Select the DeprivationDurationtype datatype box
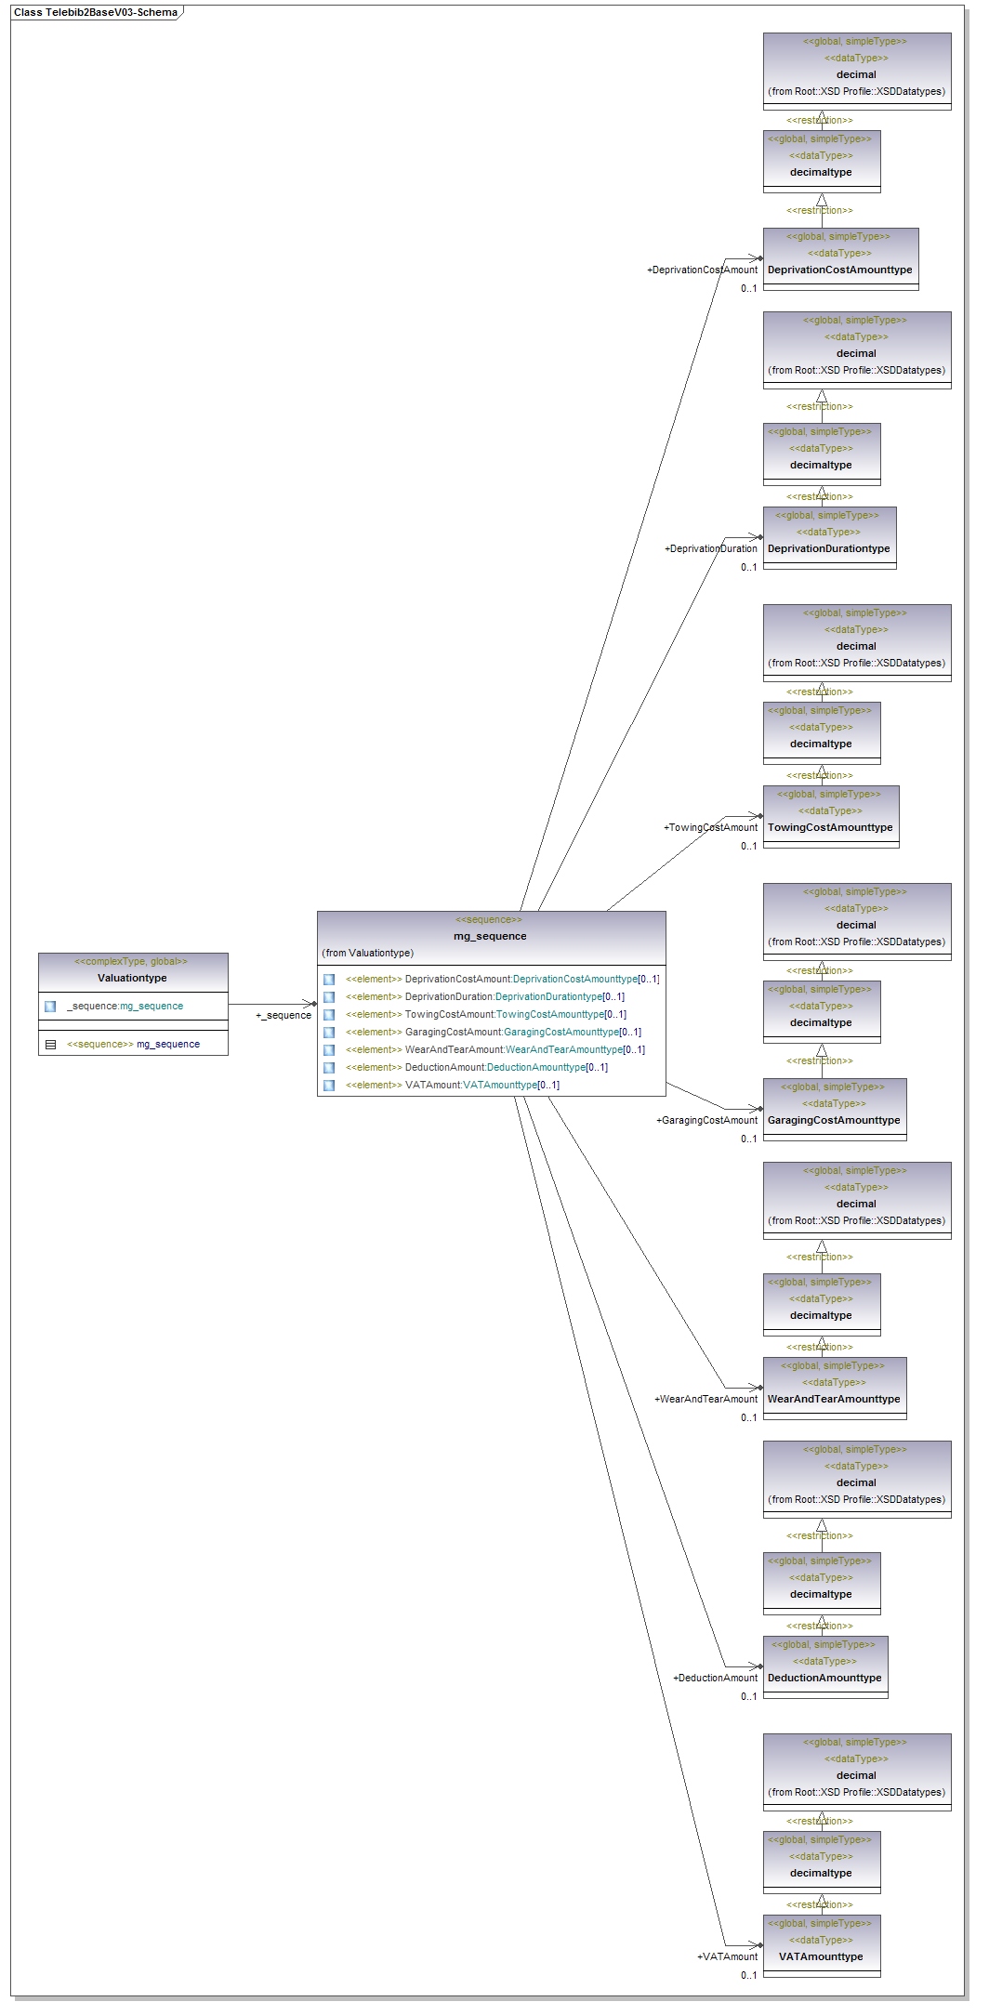Image resolution: width=989 pixels, height=2015 pixels. coord(829,548)
